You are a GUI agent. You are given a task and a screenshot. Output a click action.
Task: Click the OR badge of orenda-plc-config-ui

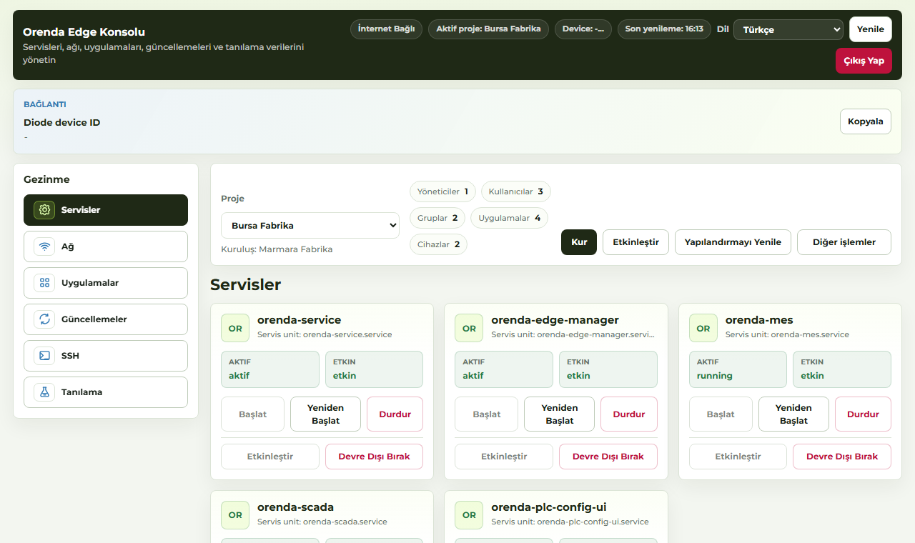coord(469,514)
